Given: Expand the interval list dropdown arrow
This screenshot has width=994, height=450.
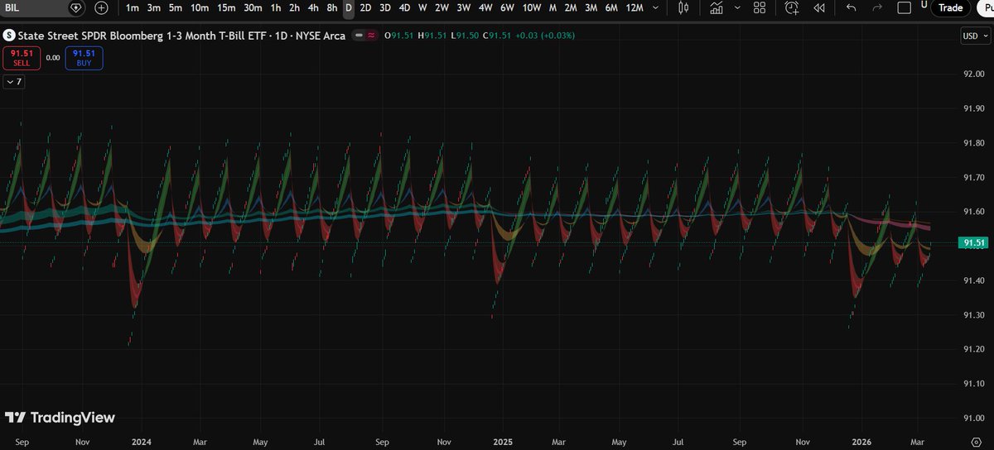Looking at the screenshot, I should [x=657, y=7].
